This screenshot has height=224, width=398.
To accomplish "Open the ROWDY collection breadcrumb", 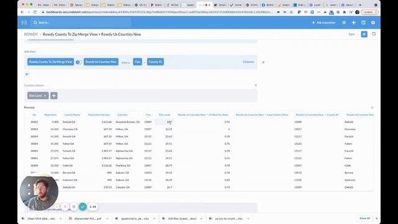I will pos(30,34).
